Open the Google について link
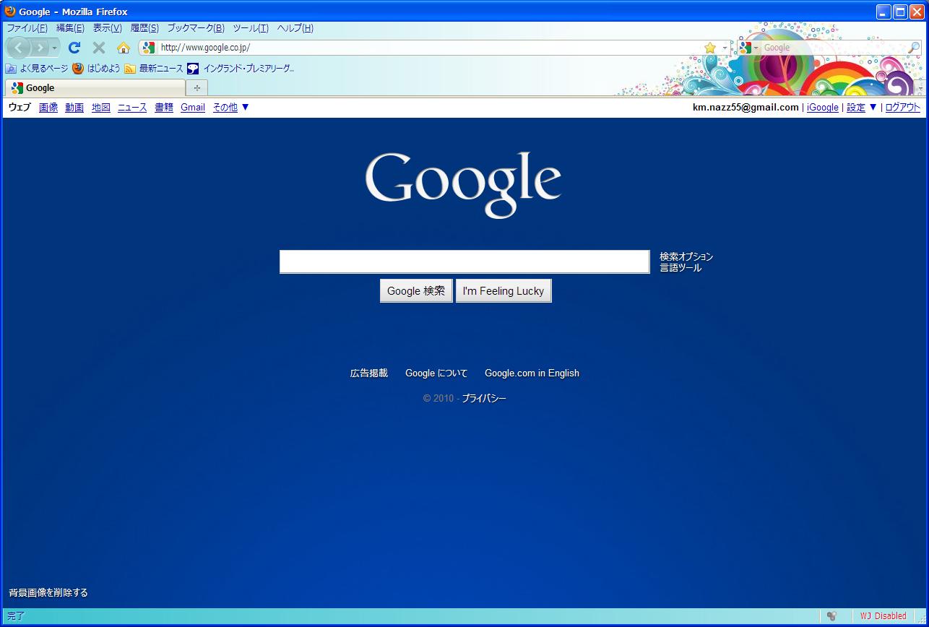The image size is (929, 627). [x=436, y=373]
